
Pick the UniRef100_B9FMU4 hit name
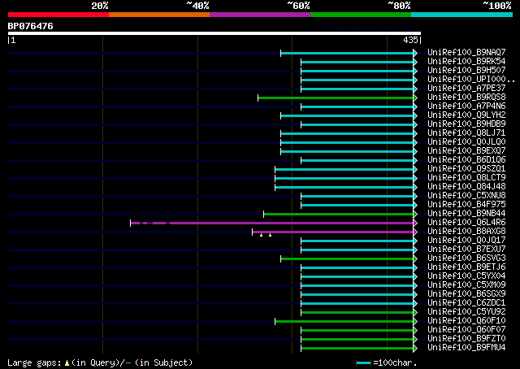466,348
